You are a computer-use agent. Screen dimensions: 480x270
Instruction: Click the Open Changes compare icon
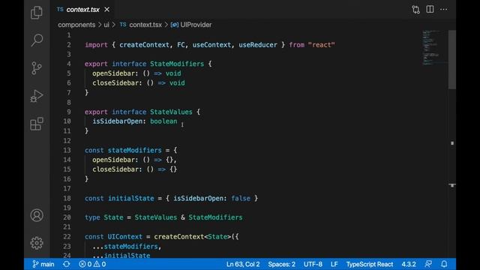(x=415, y=10)
